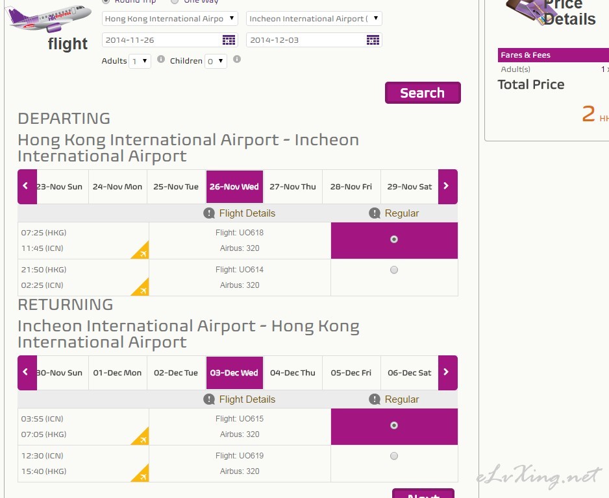Select 03-Dec Wed returning date tab

pos(234,373)
